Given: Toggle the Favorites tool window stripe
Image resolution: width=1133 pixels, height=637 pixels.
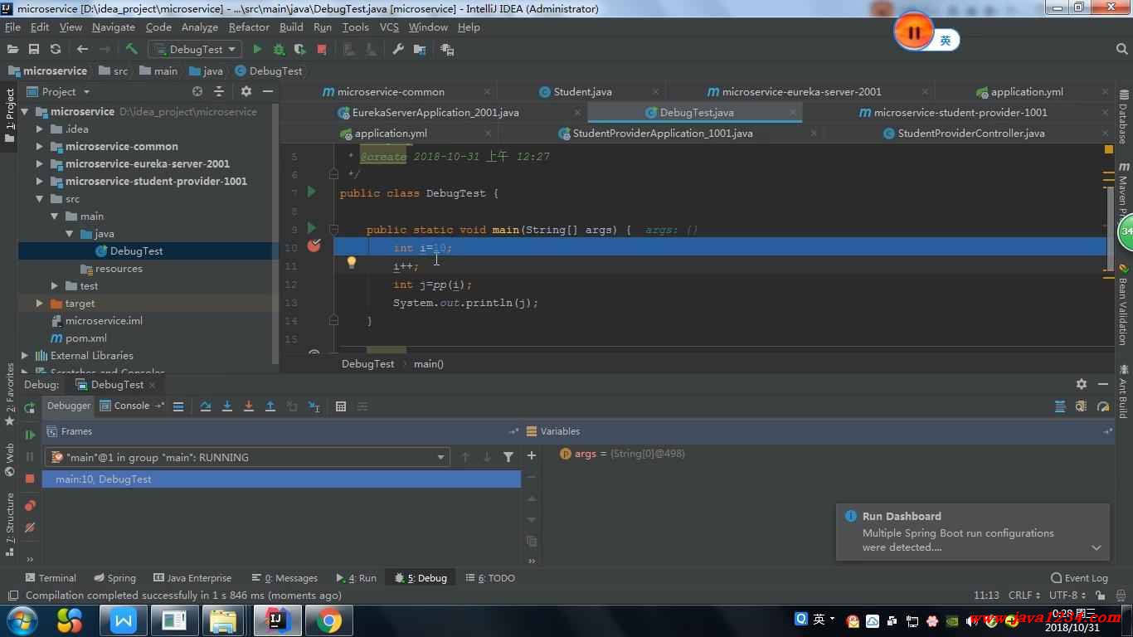Looking at the screenshot, I should pos(9,394).
